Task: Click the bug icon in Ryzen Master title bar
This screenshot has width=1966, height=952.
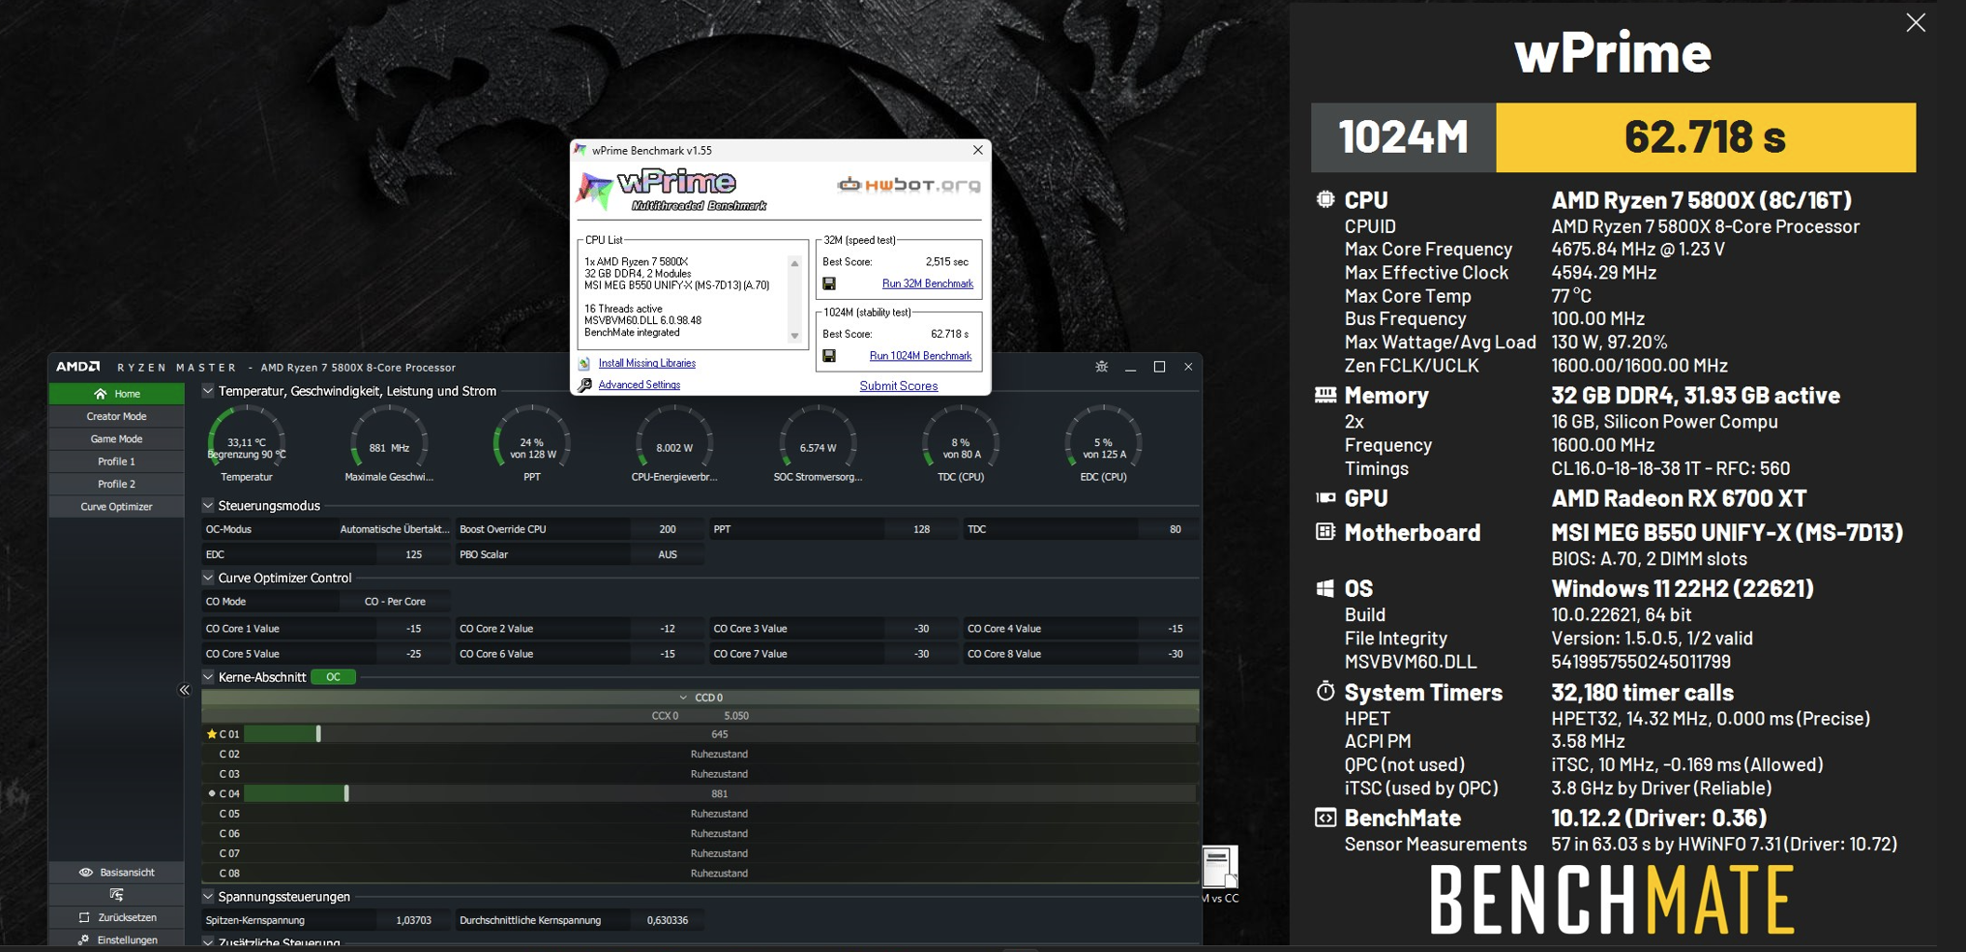Action: pos(1101,367)
